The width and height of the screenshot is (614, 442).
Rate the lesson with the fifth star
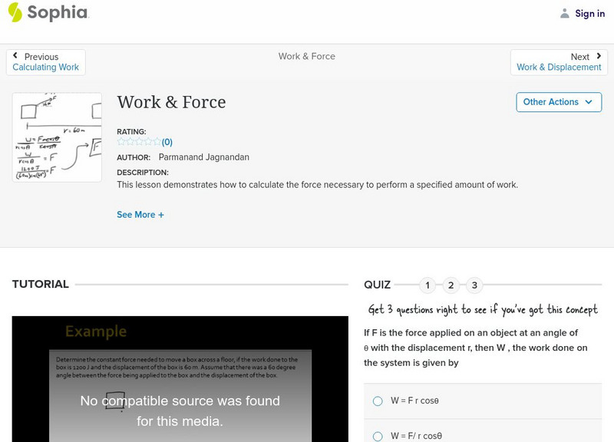point(157,142)
